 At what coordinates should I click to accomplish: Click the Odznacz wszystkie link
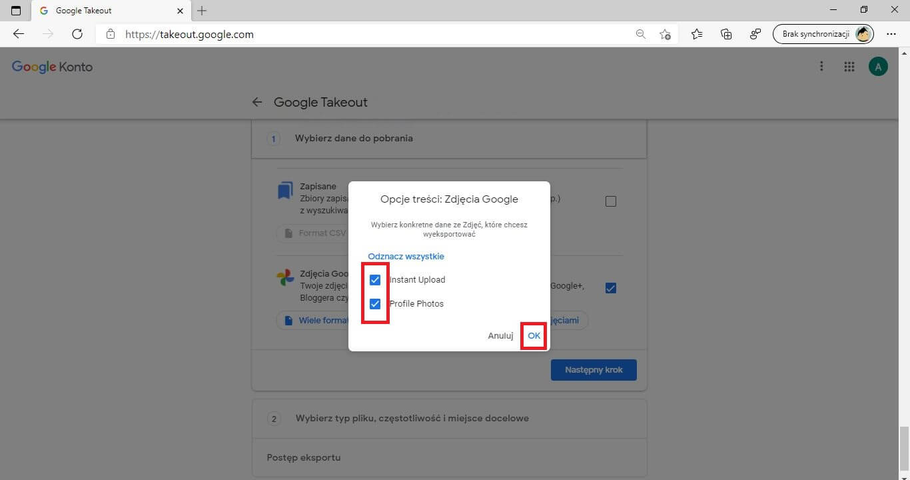[x=406, y=257]
